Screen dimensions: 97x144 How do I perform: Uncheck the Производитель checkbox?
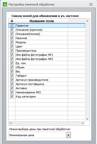[12, 51]
